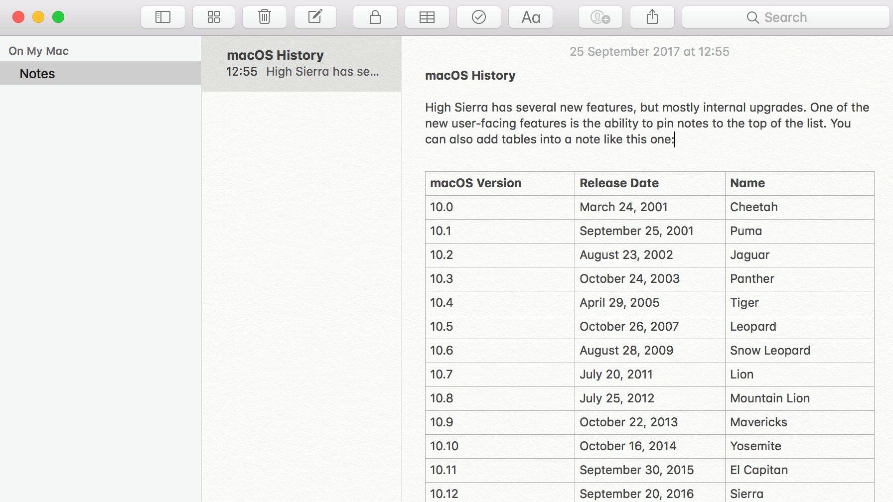This screenshot has height=502, width=893.
Task: Create a new note with compose icon
Action: coord(315,17)
